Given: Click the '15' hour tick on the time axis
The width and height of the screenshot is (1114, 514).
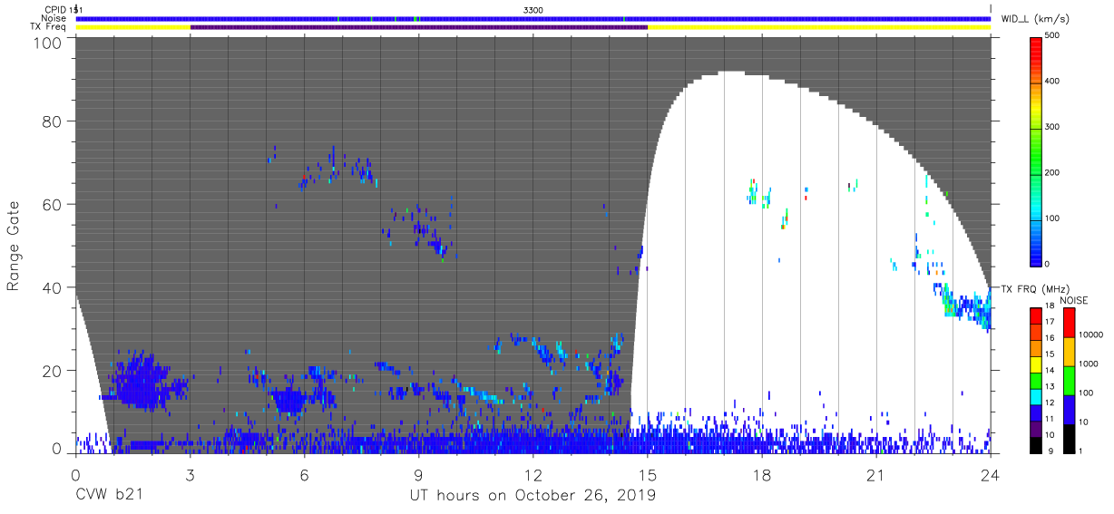Looking at the screenshot, I should [x=648, y=474].
